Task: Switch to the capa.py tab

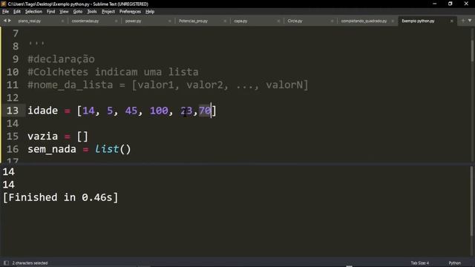Action: 240,21
